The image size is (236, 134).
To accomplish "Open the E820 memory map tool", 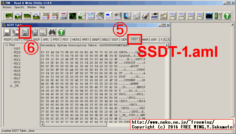I will click(x=191, y=16).
